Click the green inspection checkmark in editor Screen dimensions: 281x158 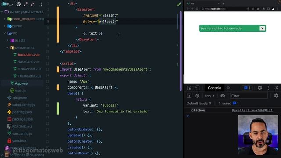(x=179, y=4)
